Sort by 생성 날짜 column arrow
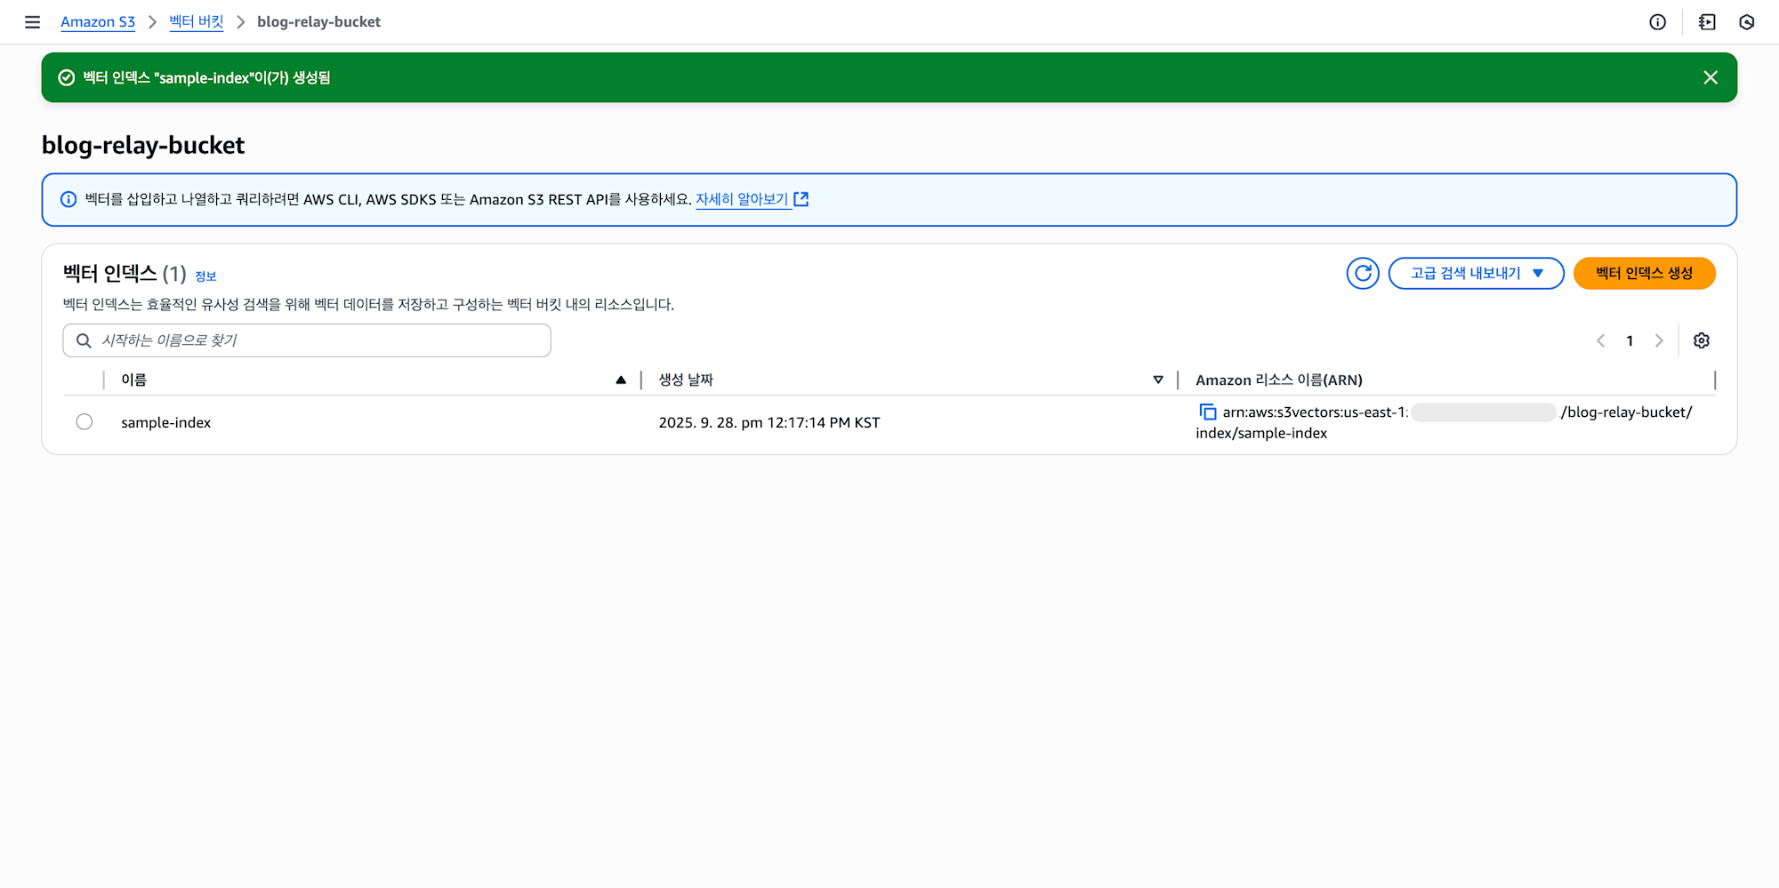 1158,380
